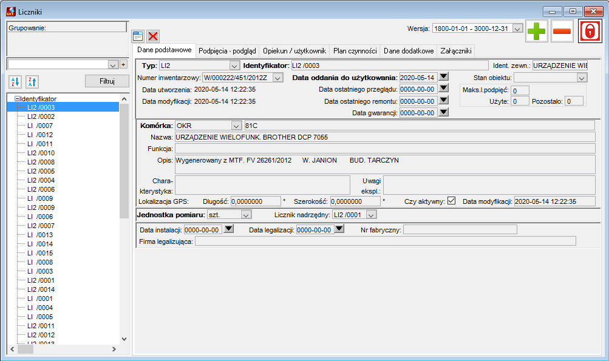Click the horizontal scrollbar left arrow
The image size is (609, 361).
click(x=12, y=349)
